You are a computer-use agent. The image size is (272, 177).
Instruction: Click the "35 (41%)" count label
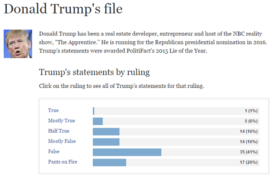(x=249, y=152)
